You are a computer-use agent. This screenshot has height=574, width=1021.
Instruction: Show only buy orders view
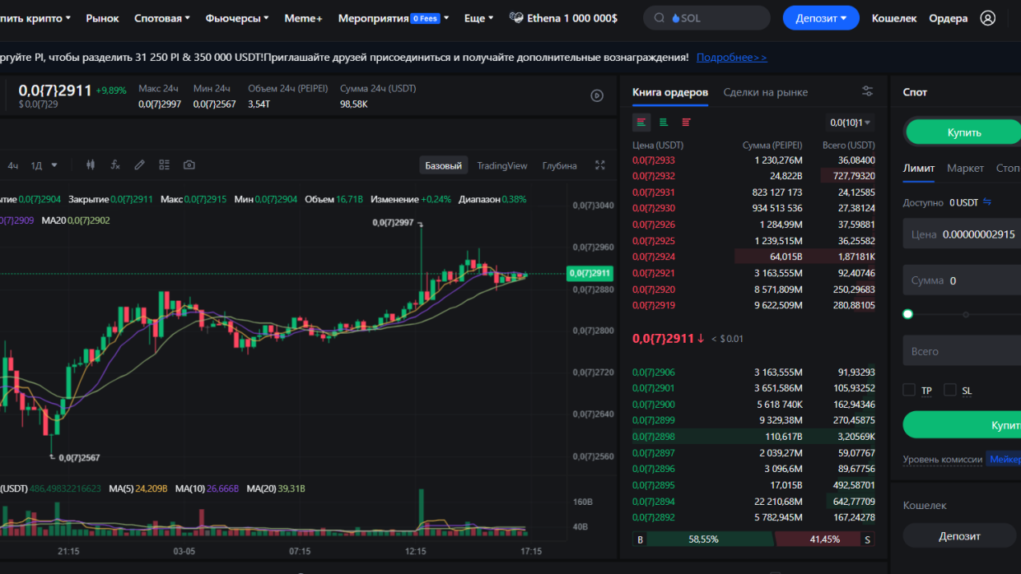(664, 123)
